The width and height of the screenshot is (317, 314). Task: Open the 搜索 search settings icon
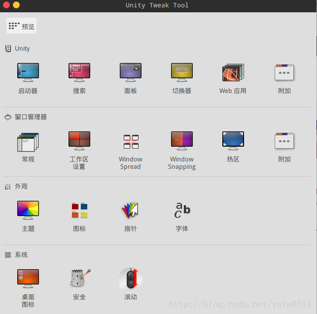click(x=79, y=72)
